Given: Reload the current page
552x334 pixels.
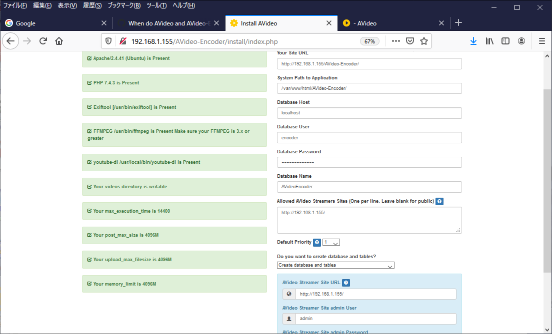Looking at the screenshot, I should (43, 41).
